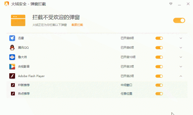This screenshot has width=193, height=115.
Task: Expand the 迅雷 row chevron
Action: 181,38
